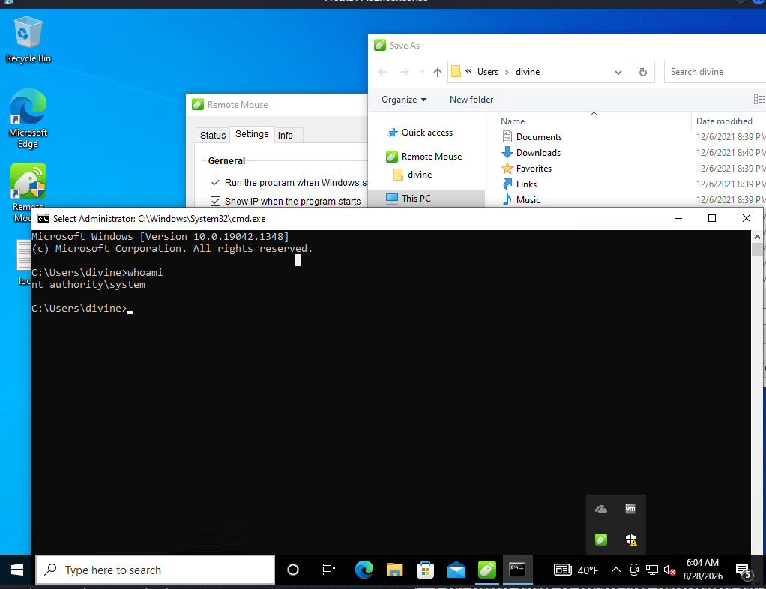Change the view options in Save As
The image size is (766, 589).
point(759,100)
